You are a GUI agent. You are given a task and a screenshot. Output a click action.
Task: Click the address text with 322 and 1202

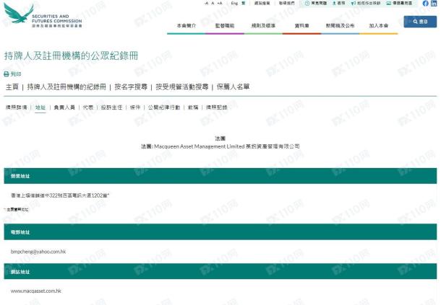tap(60, 195)
